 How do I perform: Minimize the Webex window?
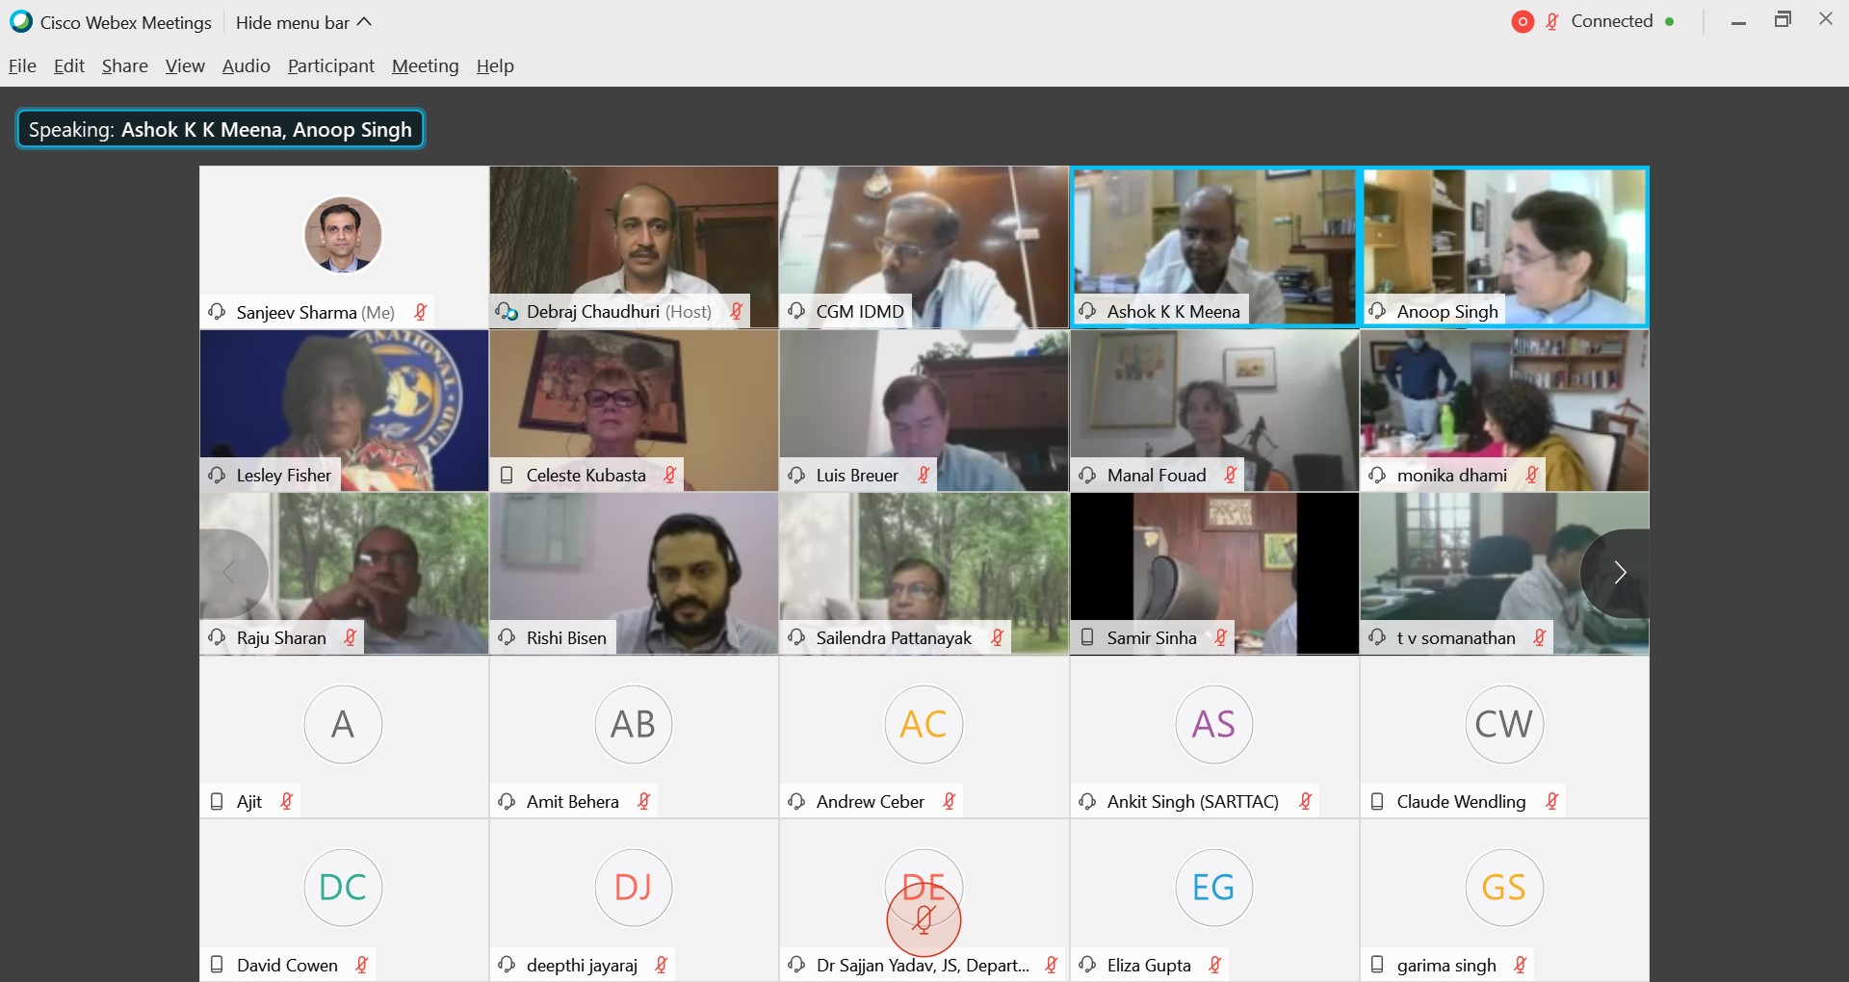click(x=1738, y=20)
